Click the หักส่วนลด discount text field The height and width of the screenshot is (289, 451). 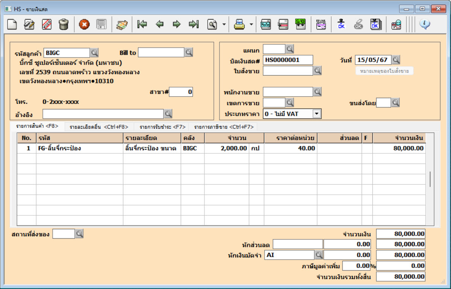coord(298,244)
